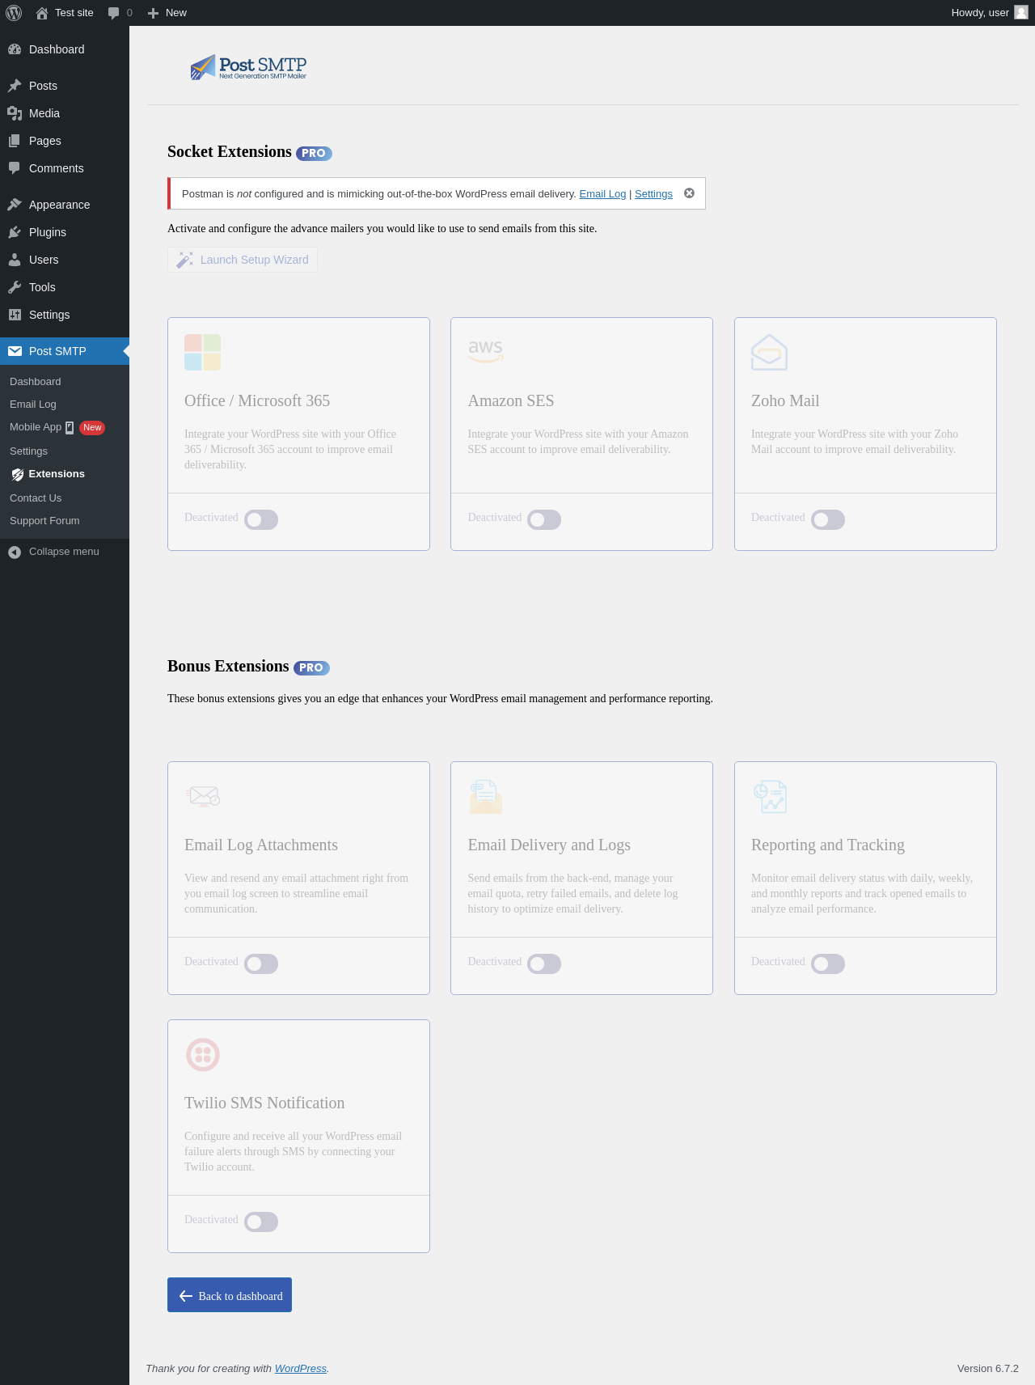Click the Office / Microsoft 365 logo
Screen dimensions: 1035x1385
pyautogui.click(x=202, y=352)
